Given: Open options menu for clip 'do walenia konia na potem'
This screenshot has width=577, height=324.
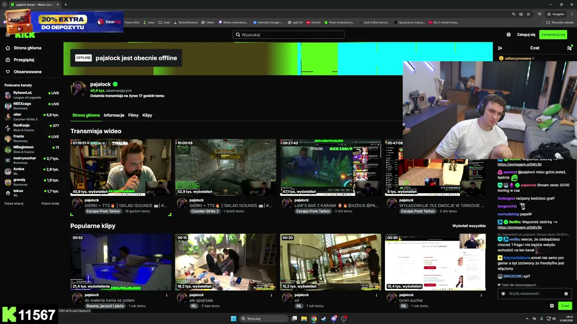Looking at the screenshot, I should [166, 295].
